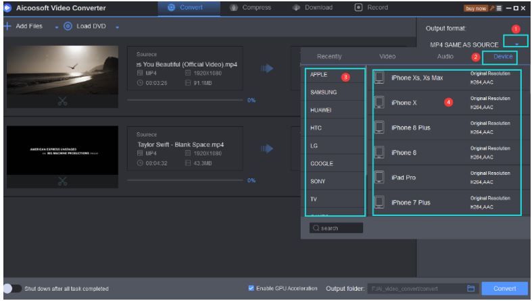Click the disc icon for Load DVD

pyautogui.click(x=68, y=26)
